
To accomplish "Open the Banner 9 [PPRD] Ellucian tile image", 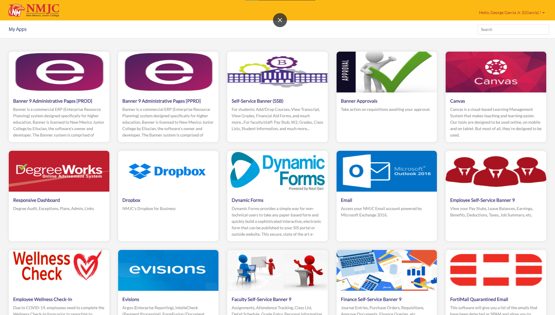I will [168, 72].
